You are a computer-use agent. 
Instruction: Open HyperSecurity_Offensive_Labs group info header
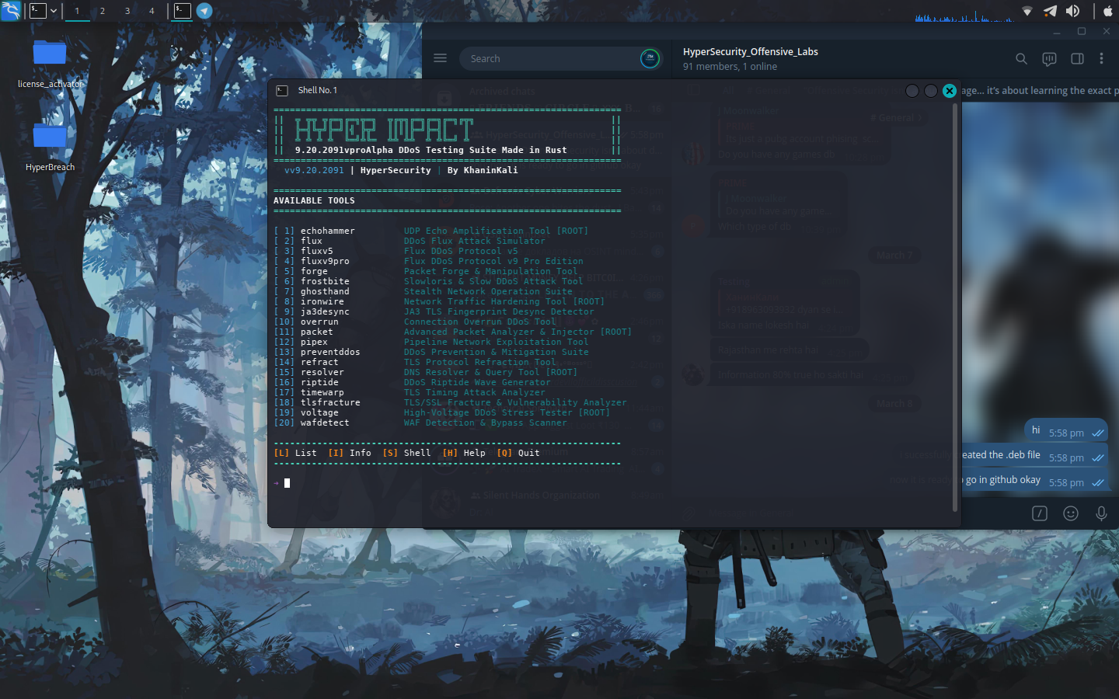tap(750, 58)
